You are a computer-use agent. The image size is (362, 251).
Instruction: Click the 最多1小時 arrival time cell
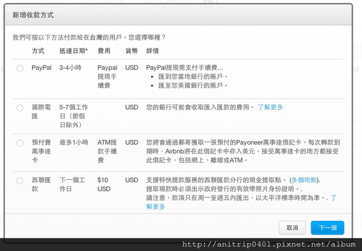74,142
